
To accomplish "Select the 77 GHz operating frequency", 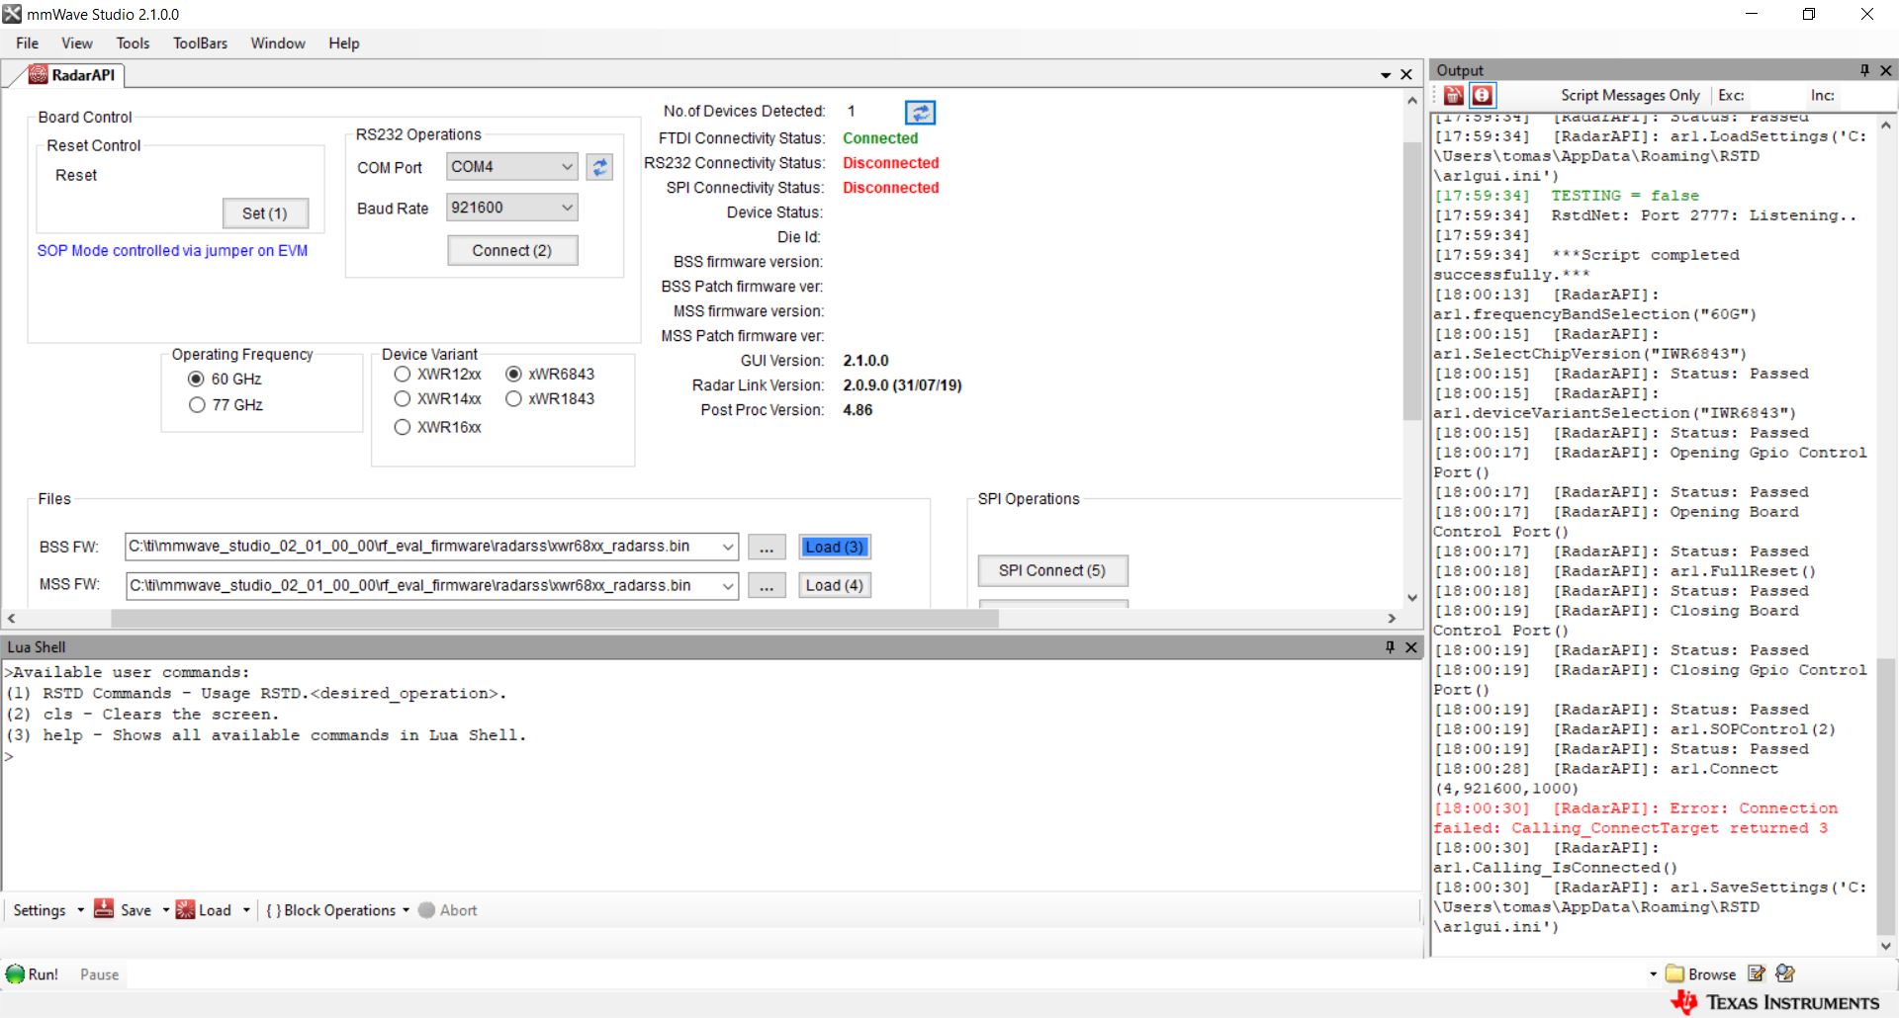I will point(196,405).
